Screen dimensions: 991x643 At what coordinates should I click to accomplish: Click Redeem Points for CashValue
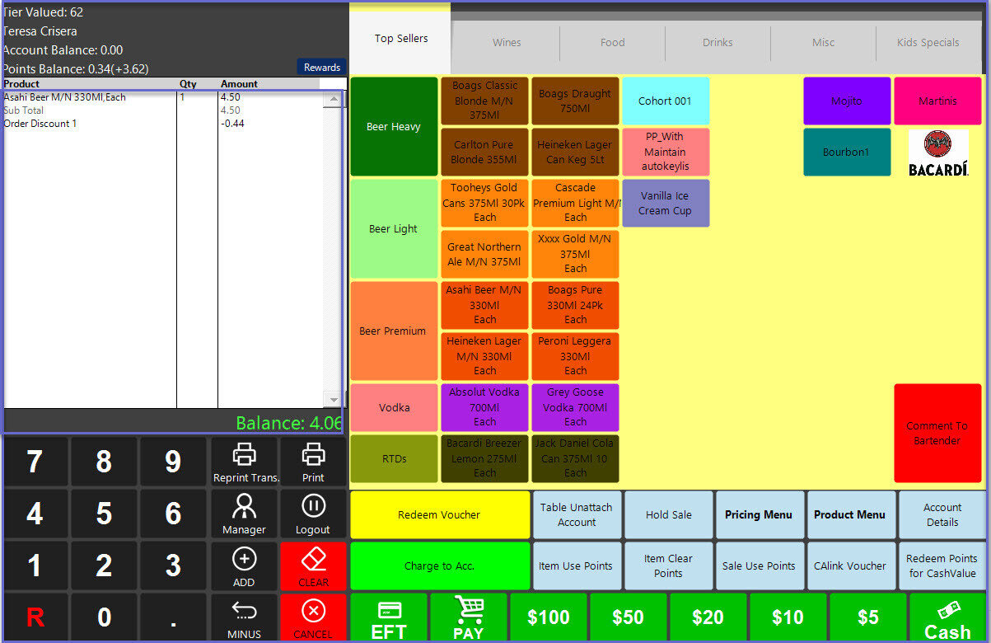tap(942, 566)
